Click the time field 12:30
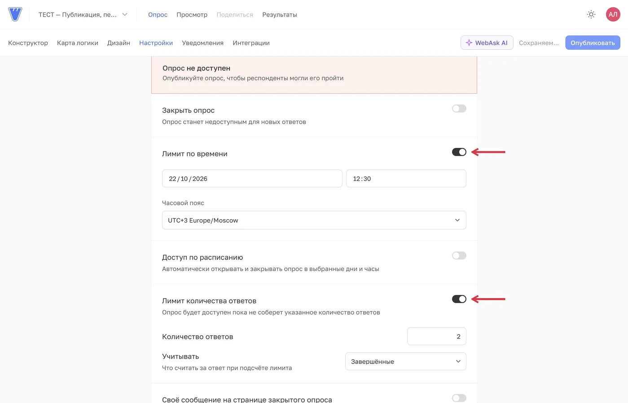Viewport: 628px width, 403px height. point(406,178)
